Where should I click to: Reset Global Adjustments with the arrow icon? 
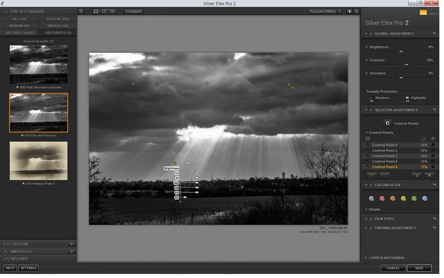(x=434, y=34)
